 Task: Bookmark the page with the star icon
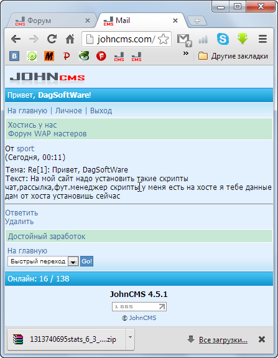pyautogui.click(x=163, y=39)
